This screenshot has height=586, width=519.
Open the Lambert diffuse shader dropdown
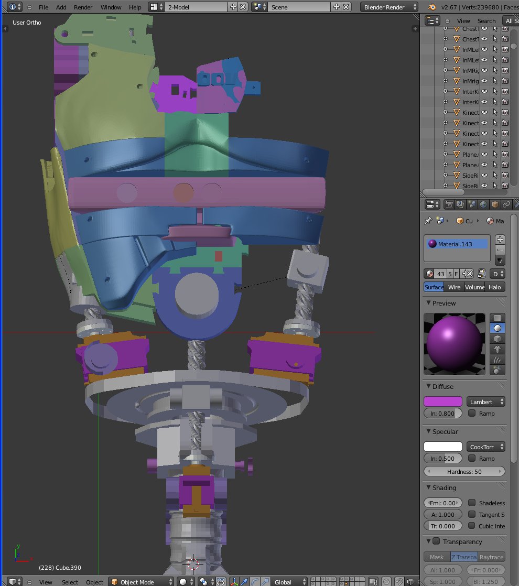485,402
